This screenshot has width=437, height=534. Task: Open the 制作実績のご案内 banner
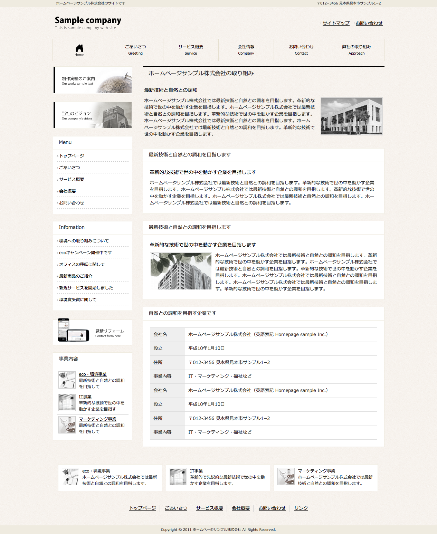click(93, 80)
